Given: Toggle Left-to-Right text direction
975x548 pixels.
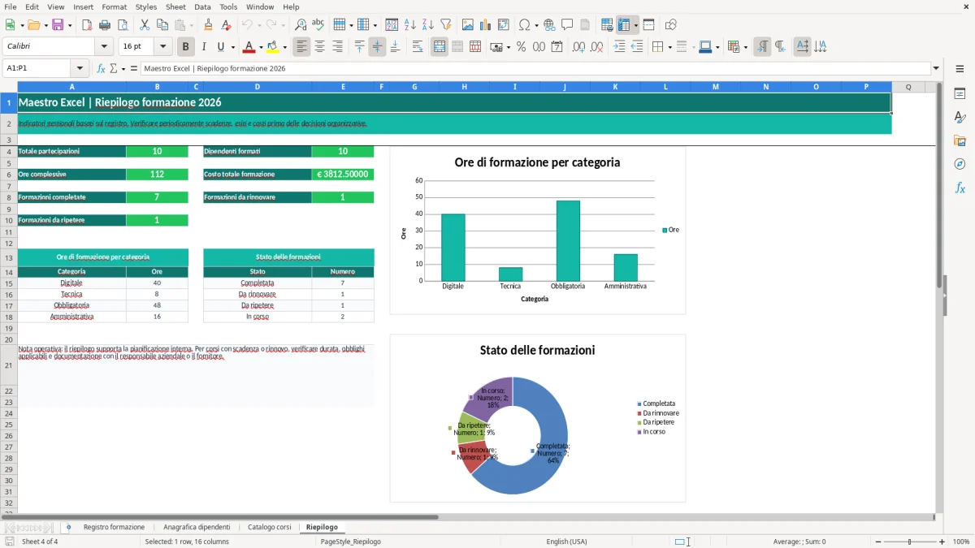Looking at the screenshot, I should tap(762, 47).
